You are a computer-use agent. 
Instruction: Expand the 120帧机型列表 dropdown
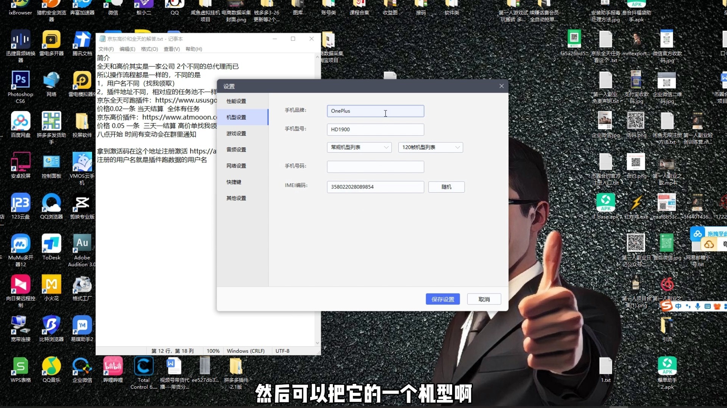430,147
